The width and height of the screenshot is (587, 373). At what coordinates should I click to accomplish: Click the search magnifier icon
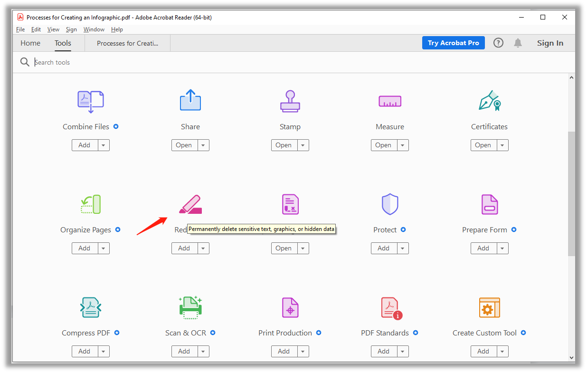pos(25,62)
